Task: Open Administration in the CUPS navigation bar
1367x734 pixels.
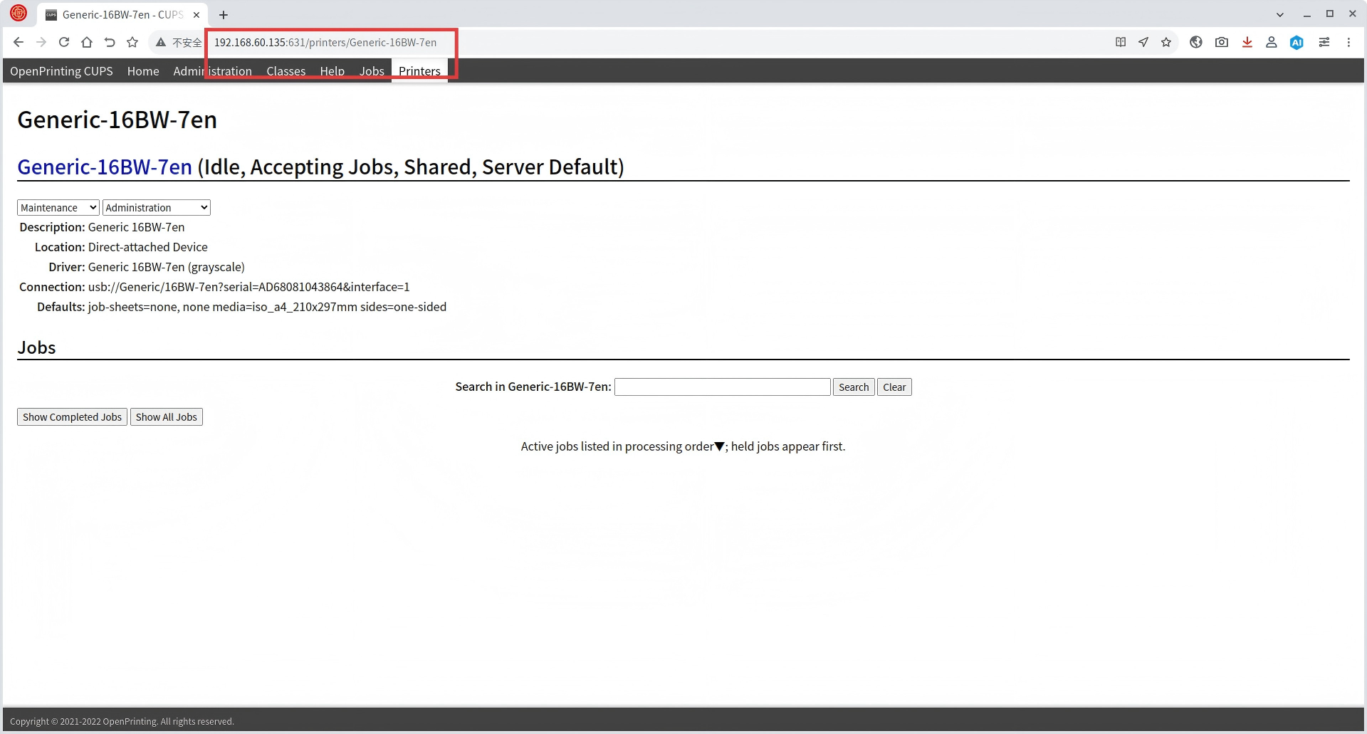Action: [213, 71]
